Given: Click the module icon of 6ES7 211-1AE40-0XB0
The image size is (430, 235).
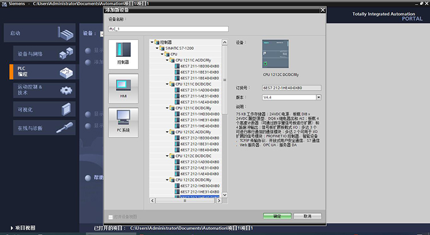Looking at the screenshot, I should [x=177, y=102].
